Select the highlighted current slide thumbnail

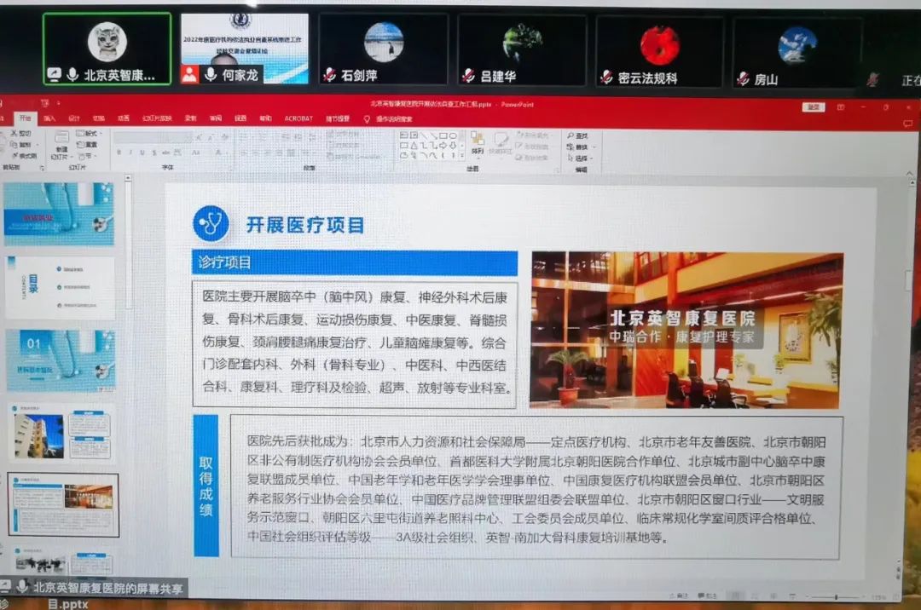[x=63, y=505]
